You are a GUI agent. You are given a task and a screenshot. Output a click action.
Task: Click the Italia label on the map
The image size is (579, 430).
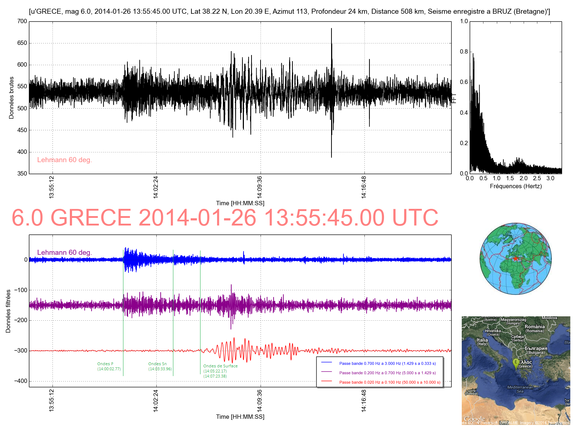tap(482, 340)
